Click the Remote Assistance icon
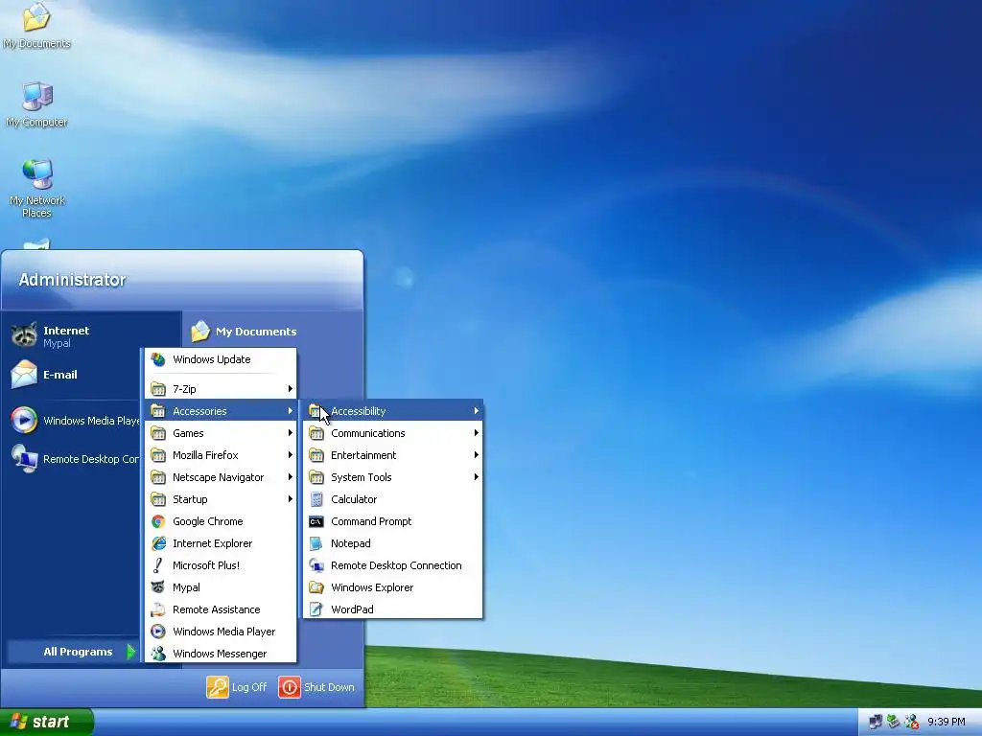This screenshot has height=736, width=982. coord(158,609)
